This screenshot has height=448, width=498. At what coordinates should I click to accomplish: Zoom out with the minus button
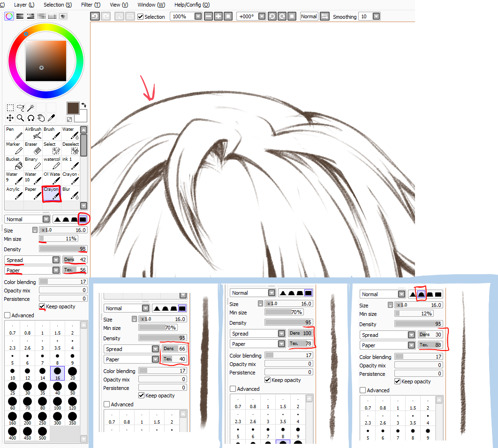(x=208, y=16)
